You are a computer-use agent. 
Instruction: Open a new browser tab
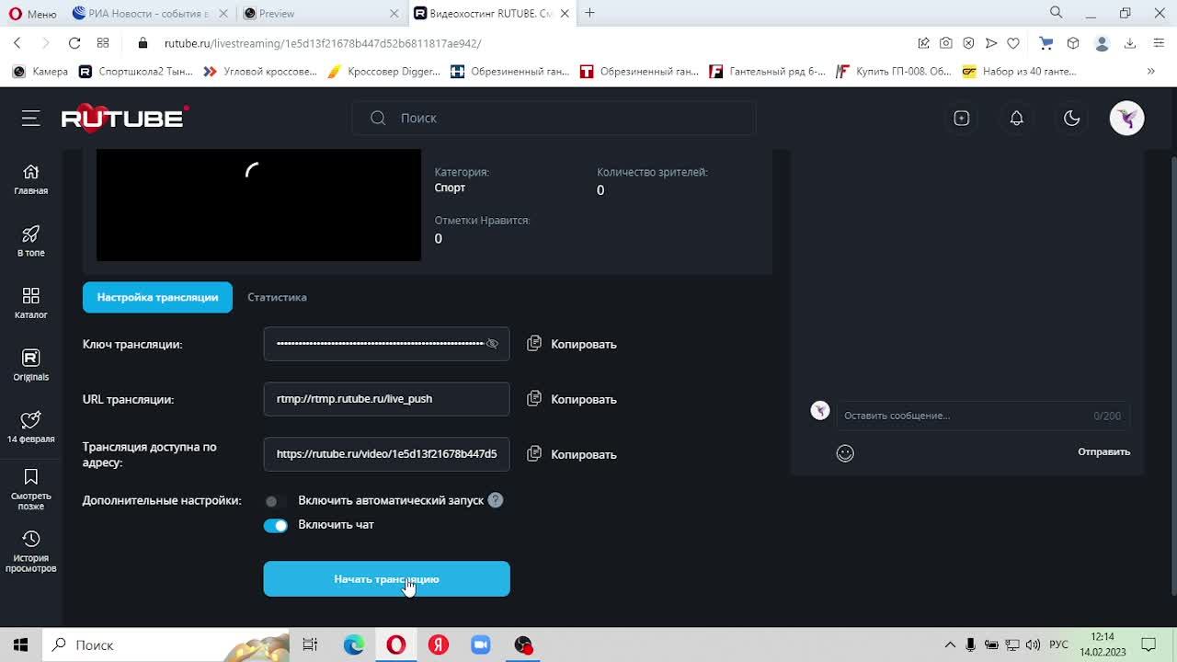coord(589,13)
